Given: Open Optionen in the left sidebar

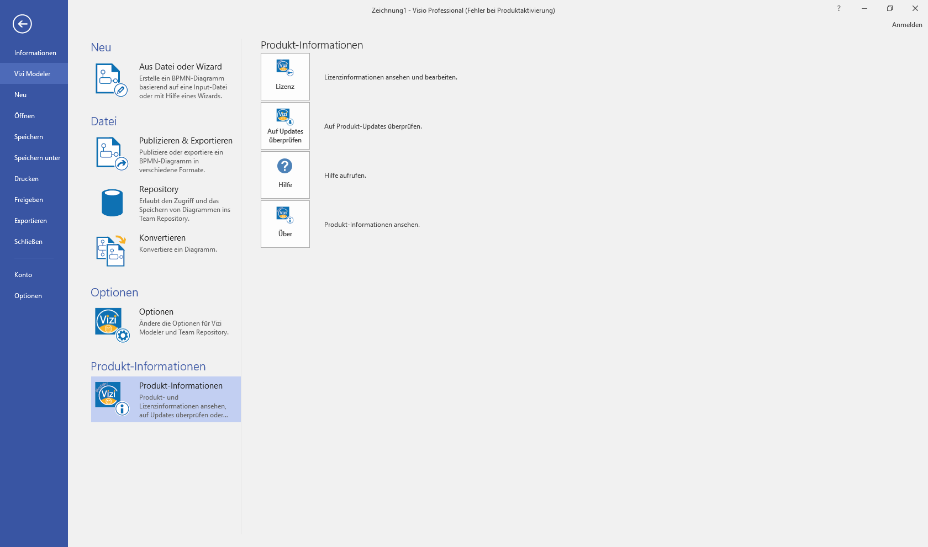Looking at the screenshot, I should 34,296.
